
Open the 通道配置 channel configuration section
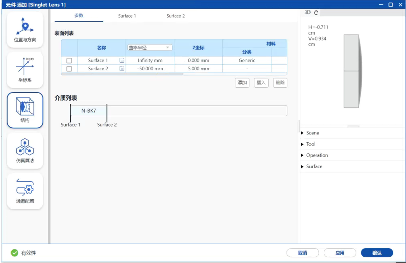point(25,191)
